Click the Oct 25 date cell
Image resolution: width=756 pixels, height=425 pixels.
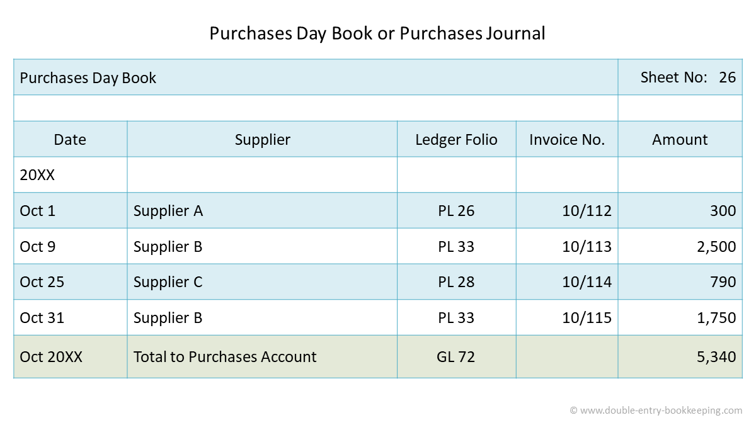click(x=42, y=282)
